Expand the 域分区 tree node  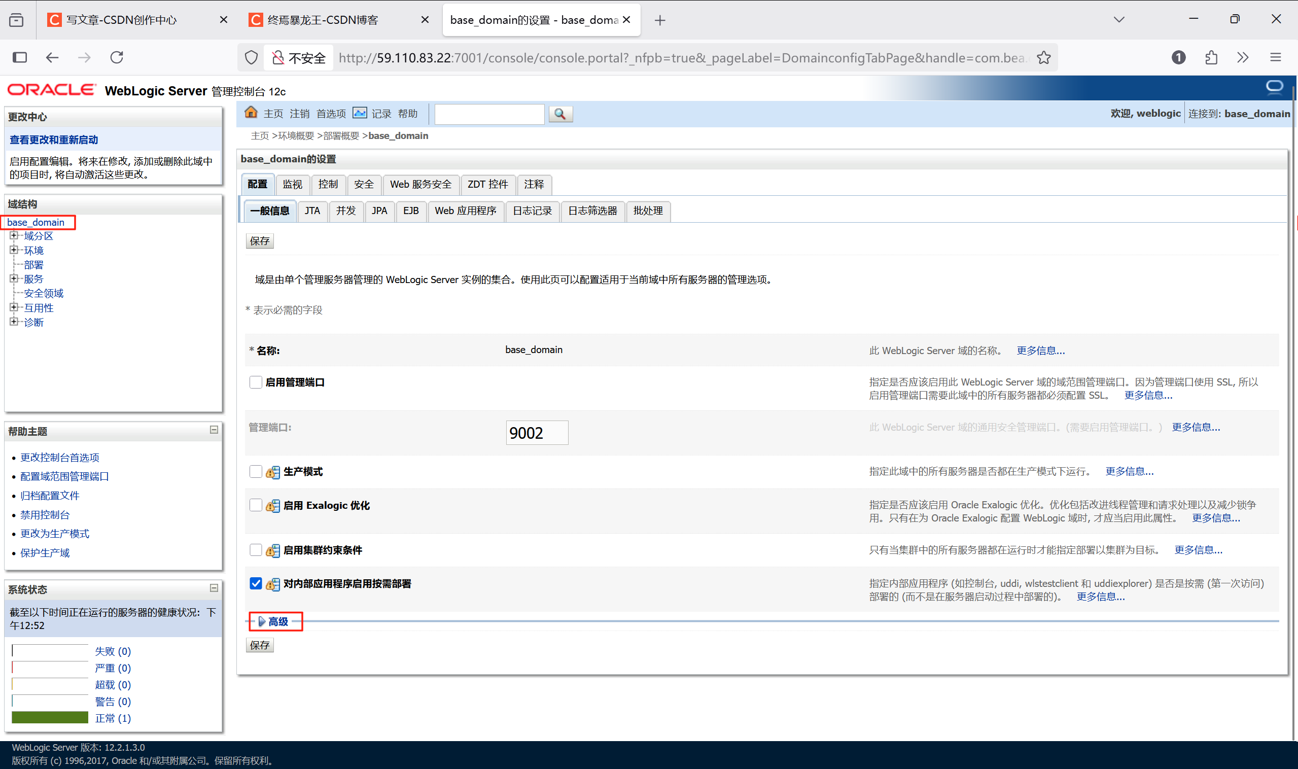[14, 236]
